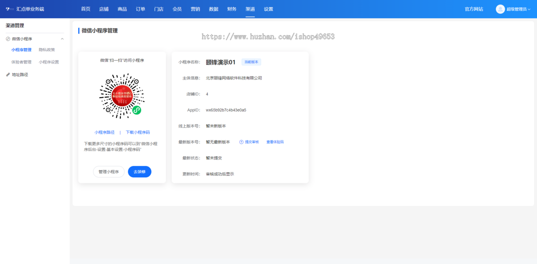The image size is (537, 264).
Task: Open the 数据 menu
Action: coord(213,9)
